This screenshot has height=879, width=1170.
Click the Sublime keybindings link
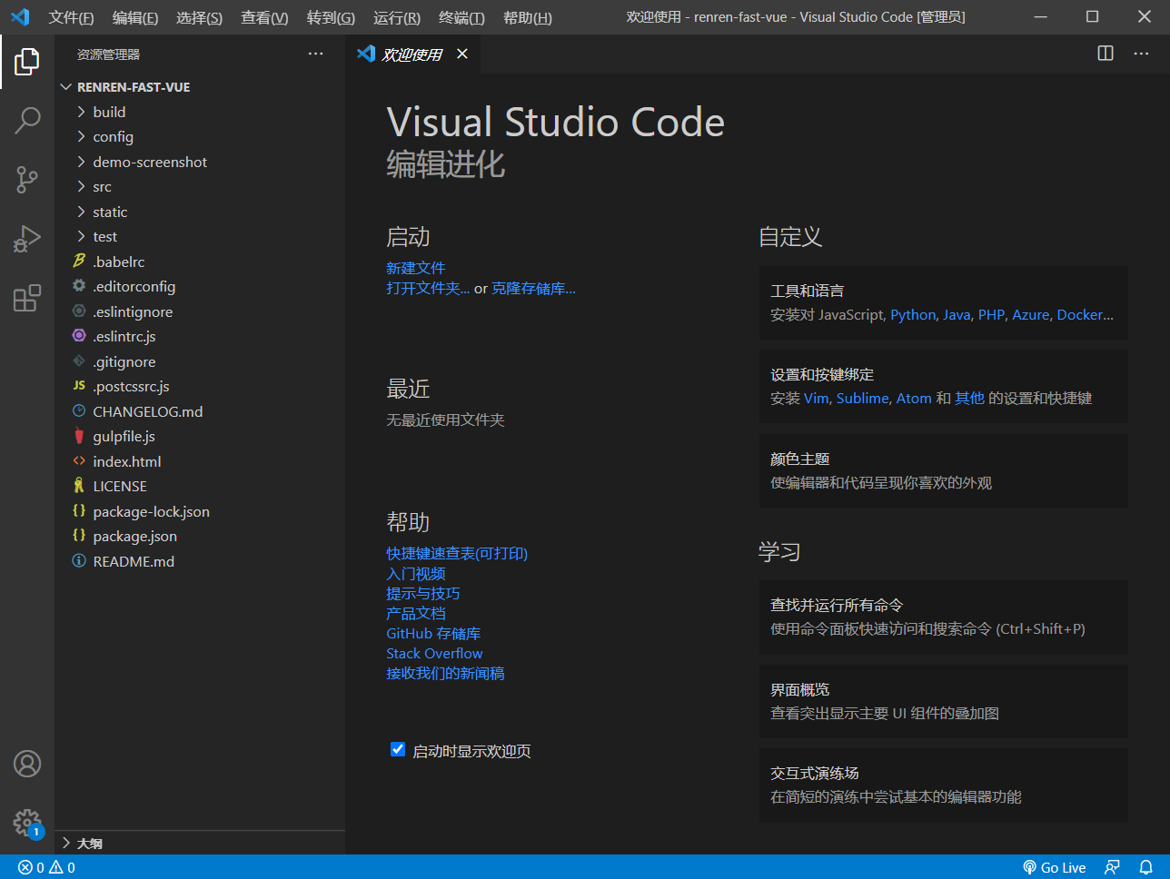(862, 398)
